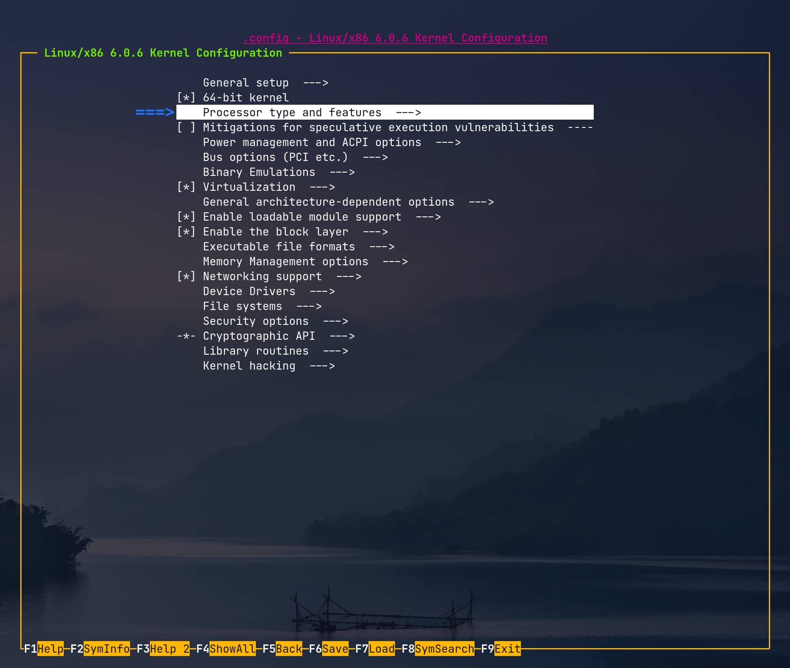
Task: Select Memory Management options entry
Action: tap(305, 262)
